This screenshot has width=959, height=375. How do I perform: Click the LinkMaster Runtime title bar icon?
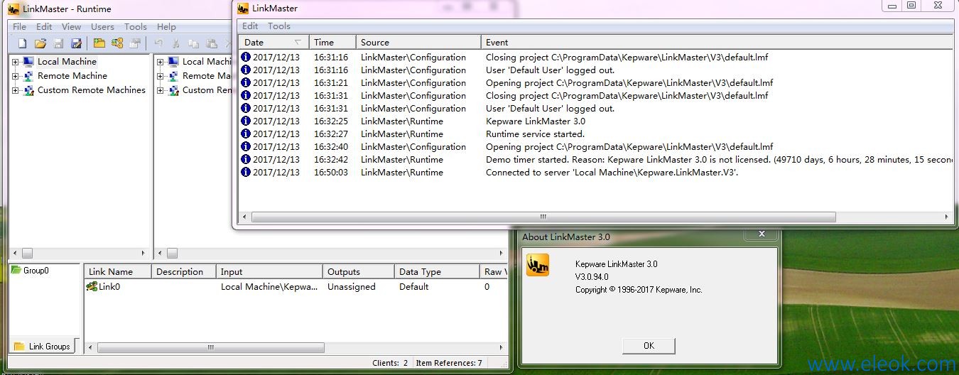pos(13,9)
